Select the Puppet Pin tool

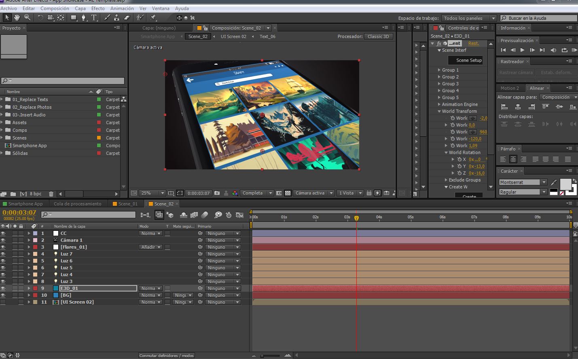153,17
